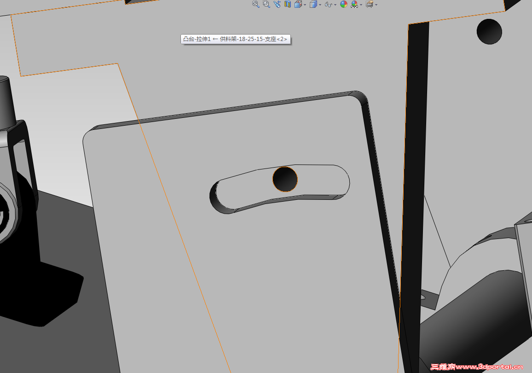Click Edit Appearance color ball icon
The image size is (532, 373).
[344, 4]
